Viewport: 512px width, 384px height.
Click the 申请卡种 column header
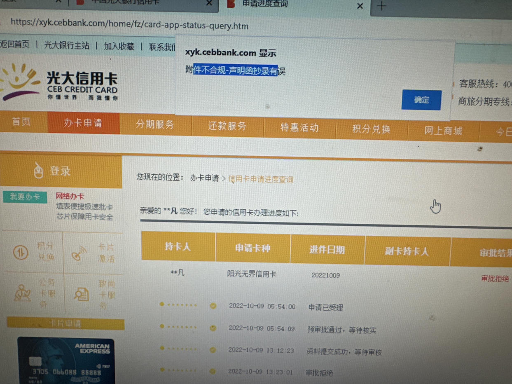(252, 248)
